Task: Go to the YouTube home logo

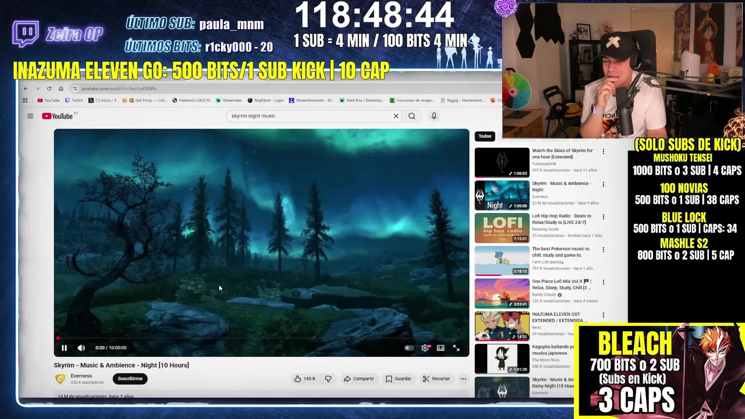Action: click(x=58, y=116)
